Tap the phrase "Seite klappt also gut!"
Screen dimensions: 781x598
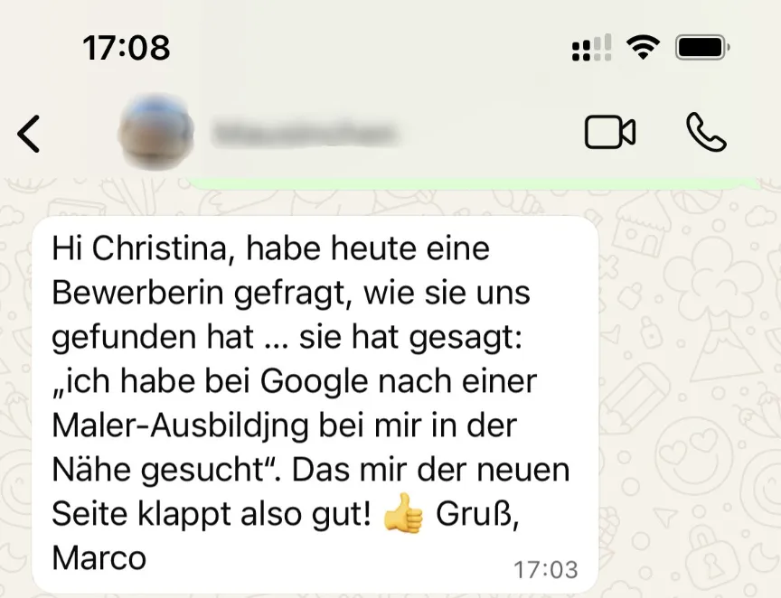point(212,514)
